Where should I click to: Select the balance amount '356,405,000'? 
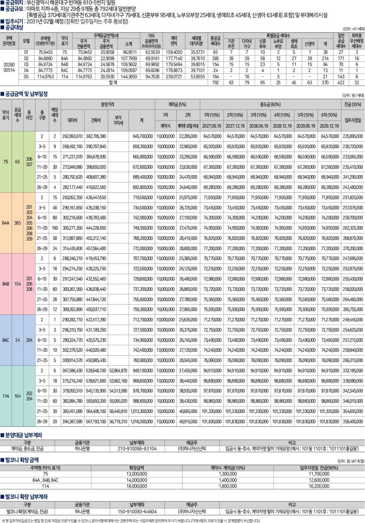(353, 422)
